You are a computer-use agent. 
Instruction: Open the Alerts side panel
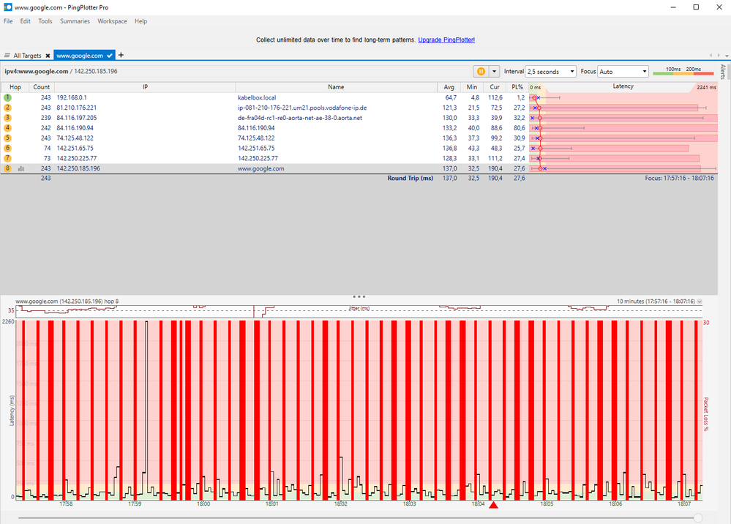point(723,72)
